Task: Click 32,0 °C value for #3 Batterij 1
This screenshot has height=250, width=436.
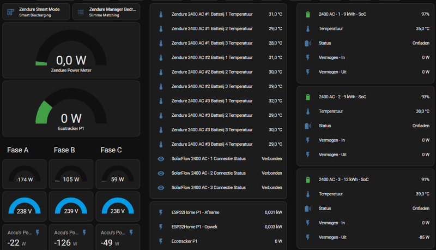Action: coord(275,101)
